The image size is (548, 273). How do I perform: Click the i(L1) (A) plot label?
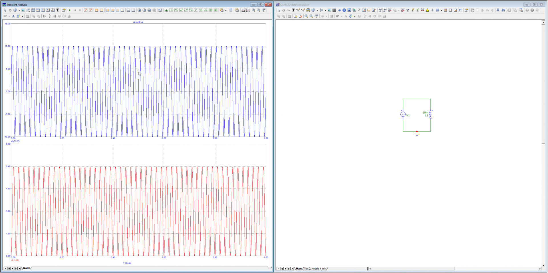click(x=15, y=260)
